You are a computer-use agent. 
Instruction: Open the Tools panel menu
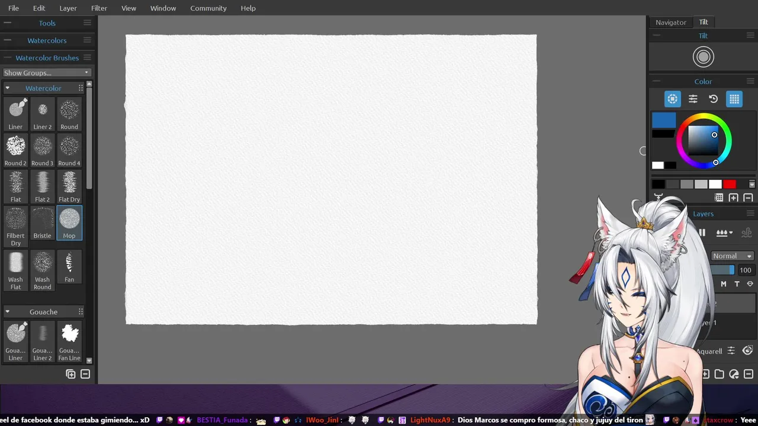[x=87, y=22]
